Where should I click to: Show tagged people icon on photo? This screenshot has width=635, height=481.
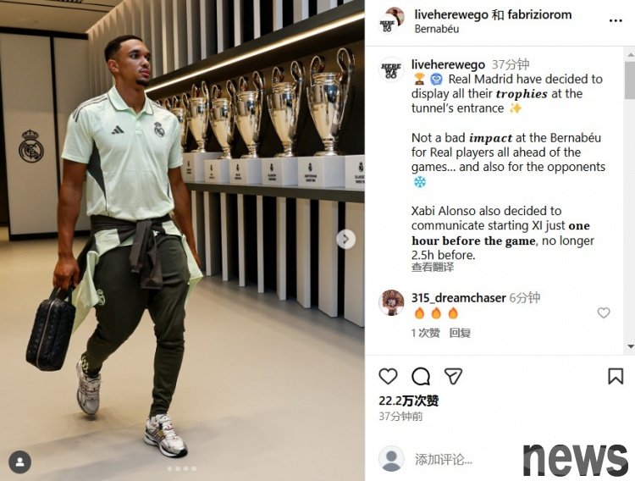19,462
